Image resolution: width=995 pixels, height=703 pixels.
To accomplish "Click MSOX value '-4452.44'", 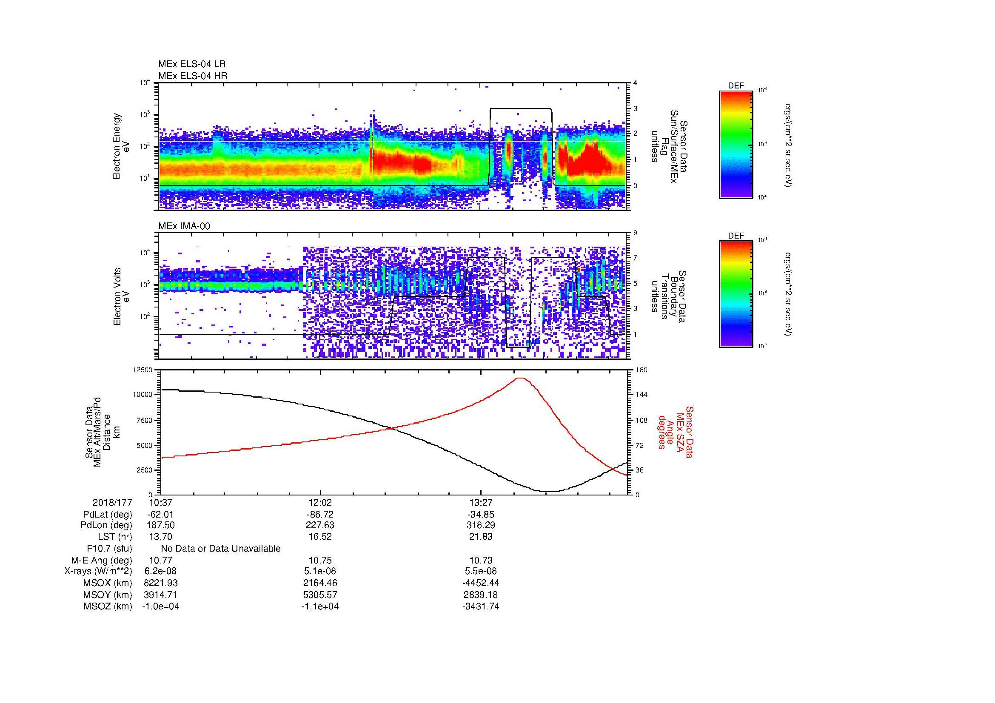I will (481, 583).
